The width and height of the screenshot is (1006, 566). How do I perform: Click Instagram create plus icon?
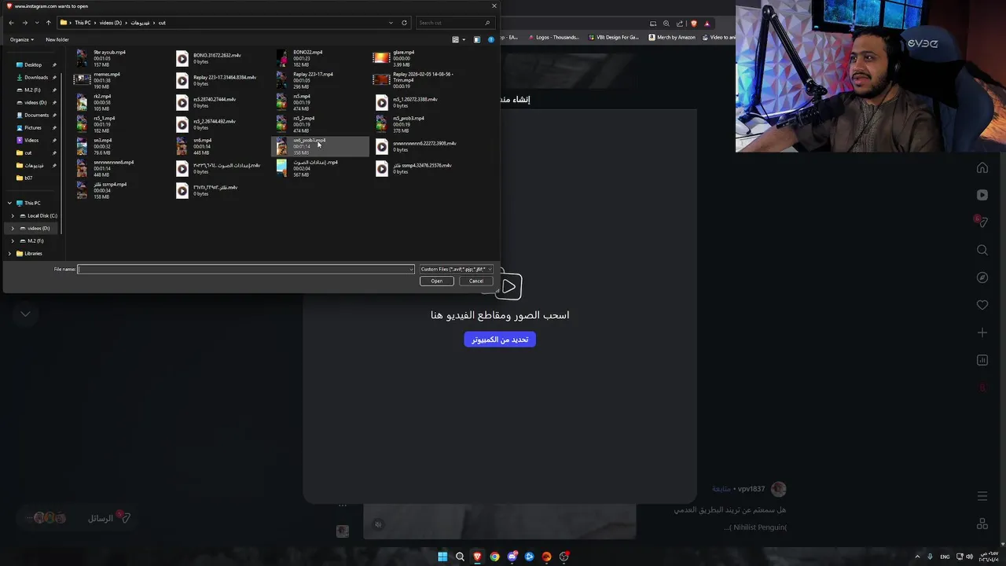(982, 333)
